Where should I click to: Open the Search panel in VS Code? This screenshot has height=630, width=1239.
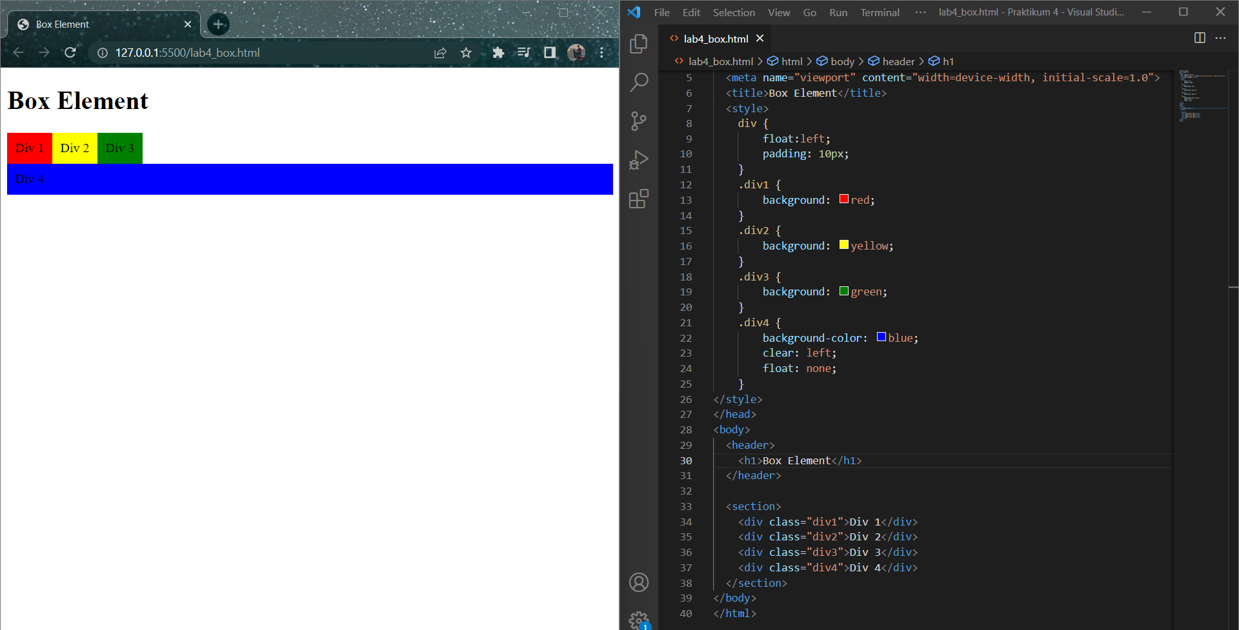tap(639, 83)
